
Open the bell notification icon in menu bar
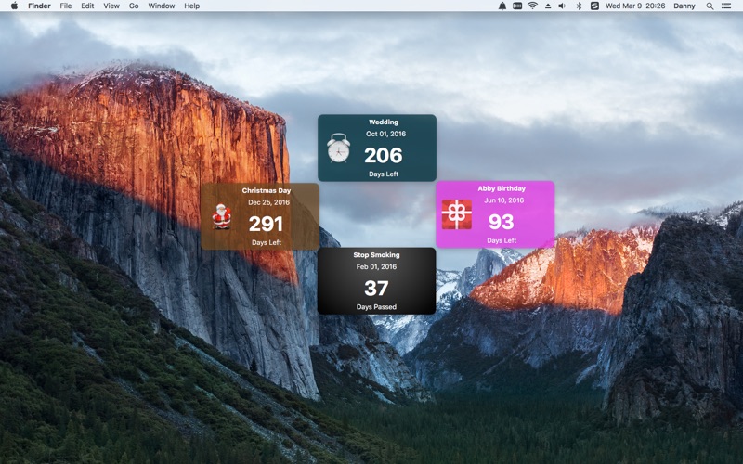(502, 6)
